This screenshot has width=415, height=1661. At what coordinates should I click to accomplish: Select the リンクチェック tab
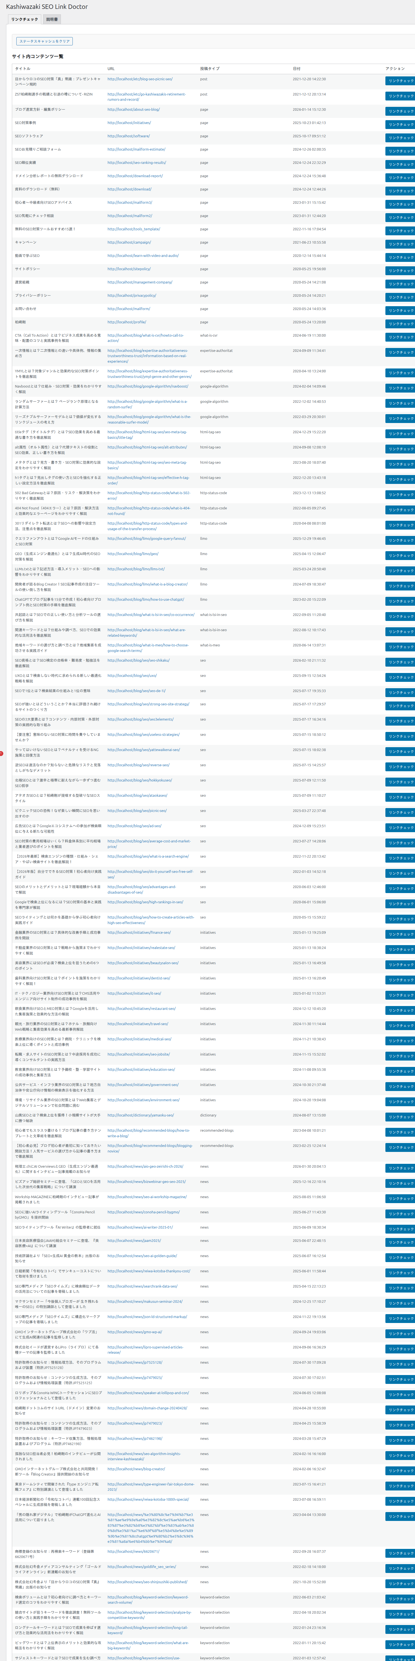25,19
